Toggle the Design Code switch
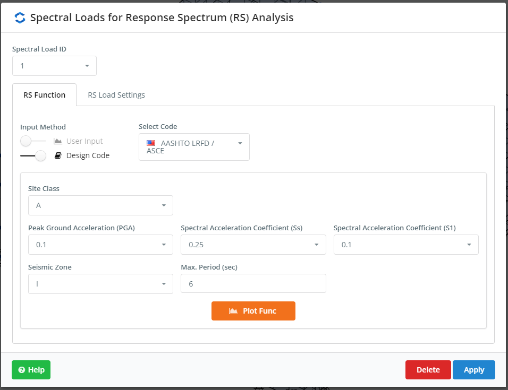Screen dimensions: 508x390 coord(33,155)
